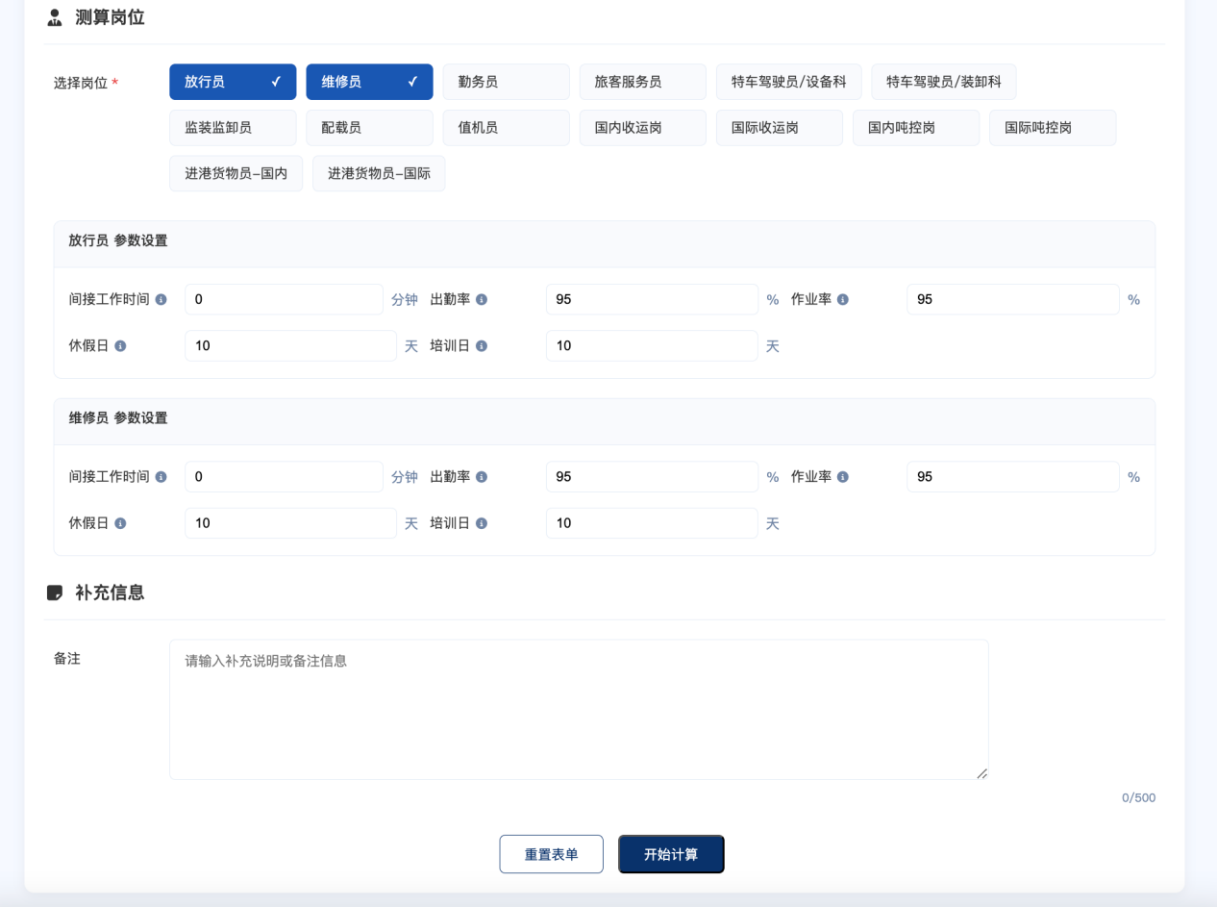1217x907 pixels.
Task: Select the 值机员 position
Action: pos(506,128)
